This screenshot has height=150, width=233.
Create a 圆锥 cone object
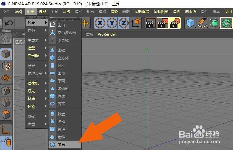pyautogui.click(x=65, y=50)
